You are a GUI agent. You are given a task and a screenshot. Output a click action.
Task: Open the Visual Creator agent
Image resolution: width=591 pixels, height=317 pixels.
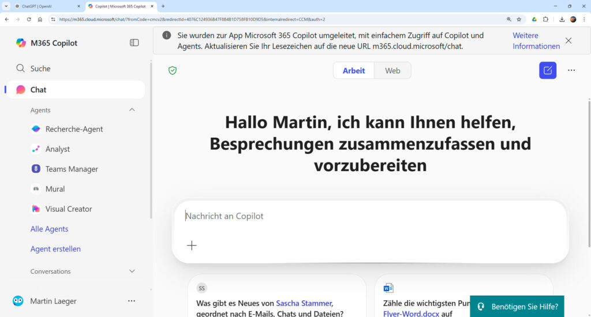[x=62, y=209]
